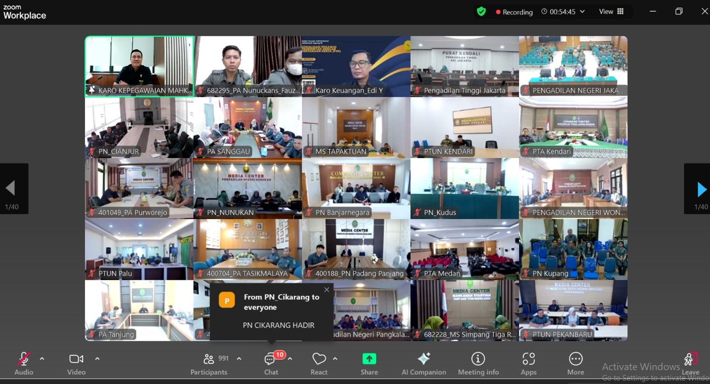Unmute the microphone with Audio button
710x384 pixels.
click(x=23, y=364)
